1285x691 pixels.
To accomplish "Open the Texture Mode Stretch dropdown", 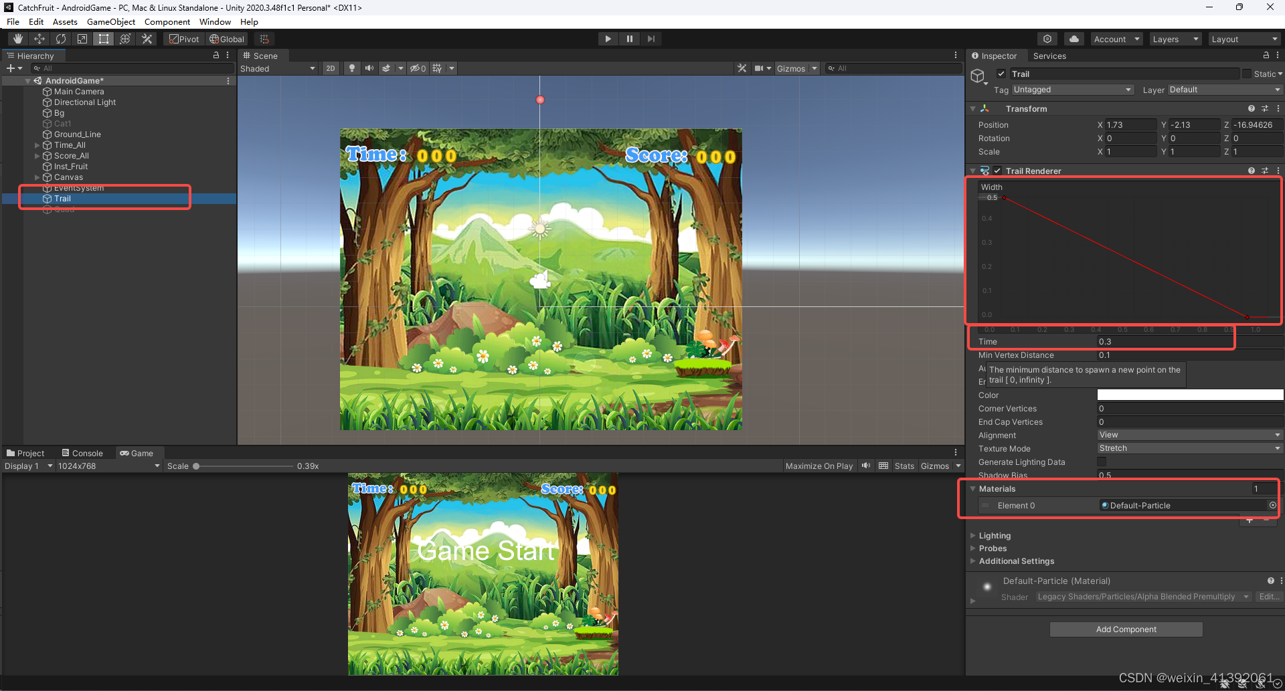I will [x=1189, y=448].
